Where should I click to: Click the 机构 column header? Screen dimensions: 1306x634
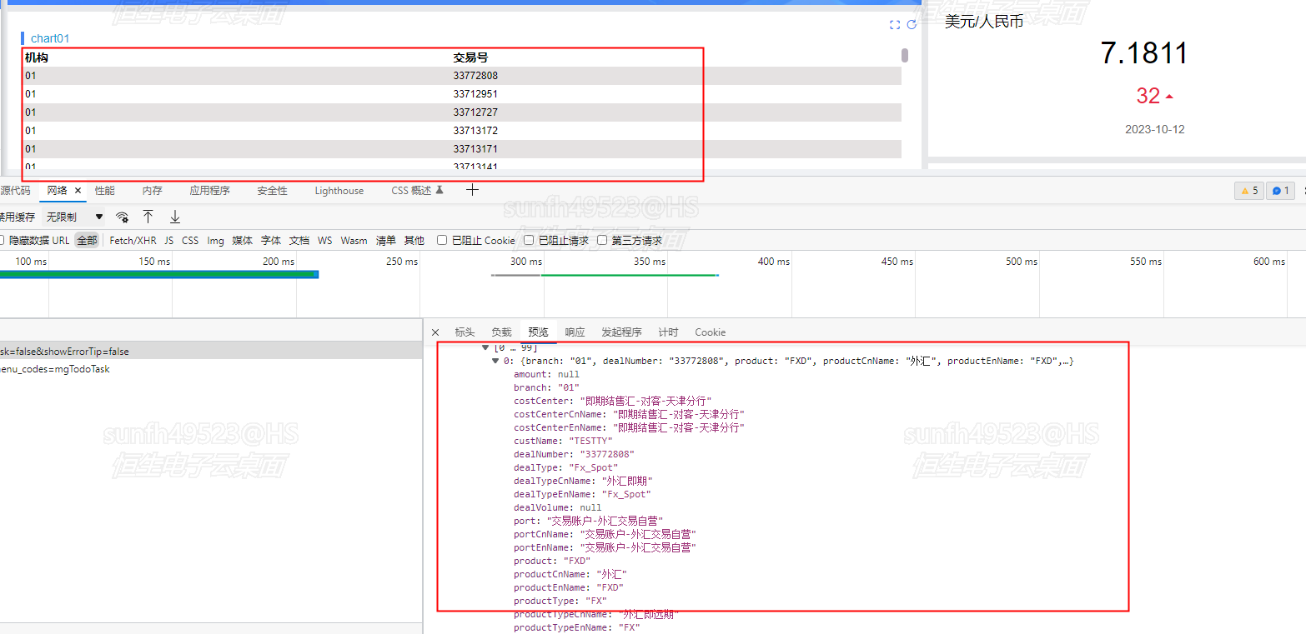[37, 57]
